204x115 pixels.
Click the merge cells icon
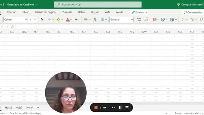(x=102, y=19)
